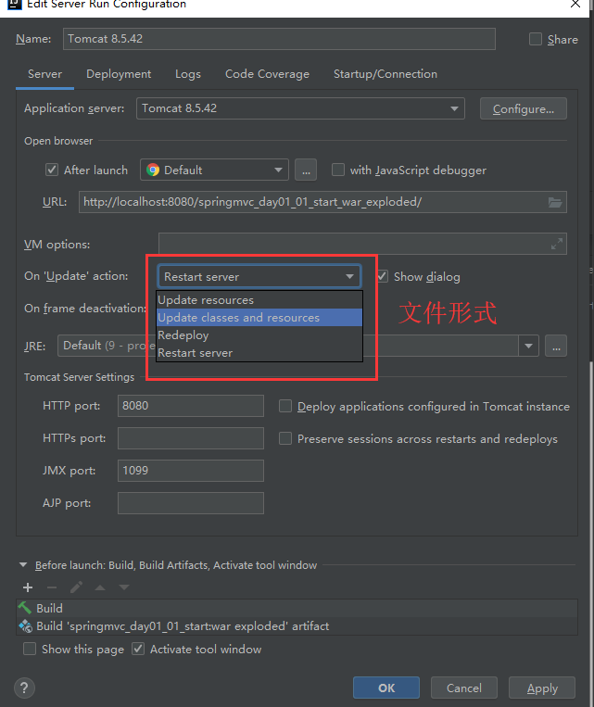Click the OK button

386,688
